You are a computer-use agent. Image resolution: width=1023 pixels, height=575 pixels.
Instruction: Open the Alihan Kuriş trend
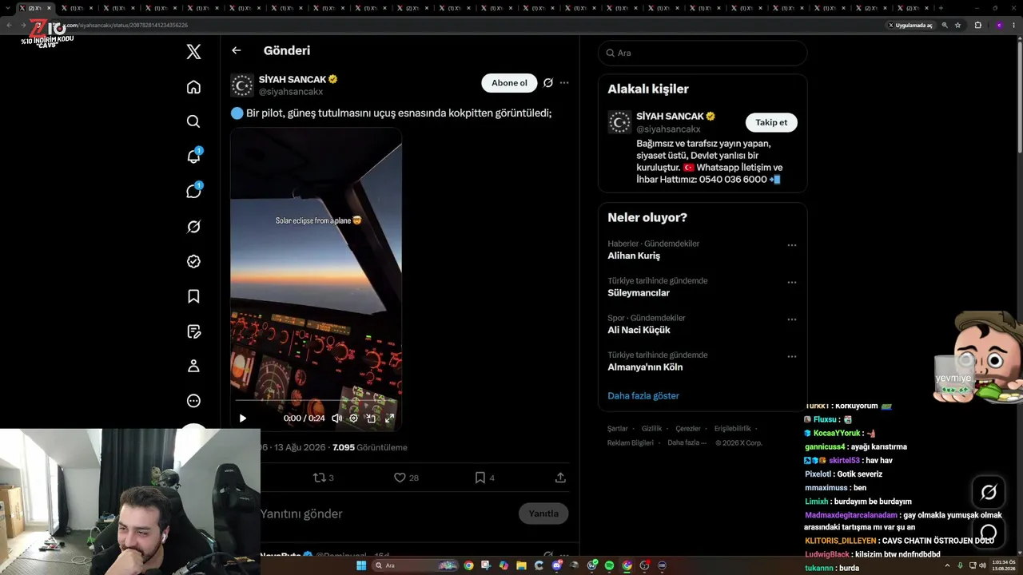(634, 256)
